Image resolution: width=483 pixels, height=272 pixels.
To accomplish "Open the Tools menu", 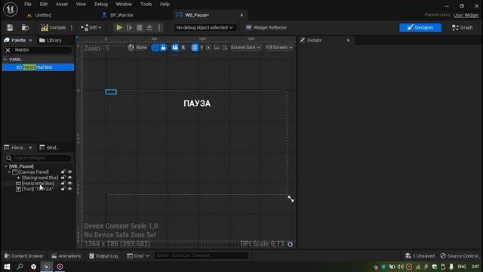I will (146, 4).
